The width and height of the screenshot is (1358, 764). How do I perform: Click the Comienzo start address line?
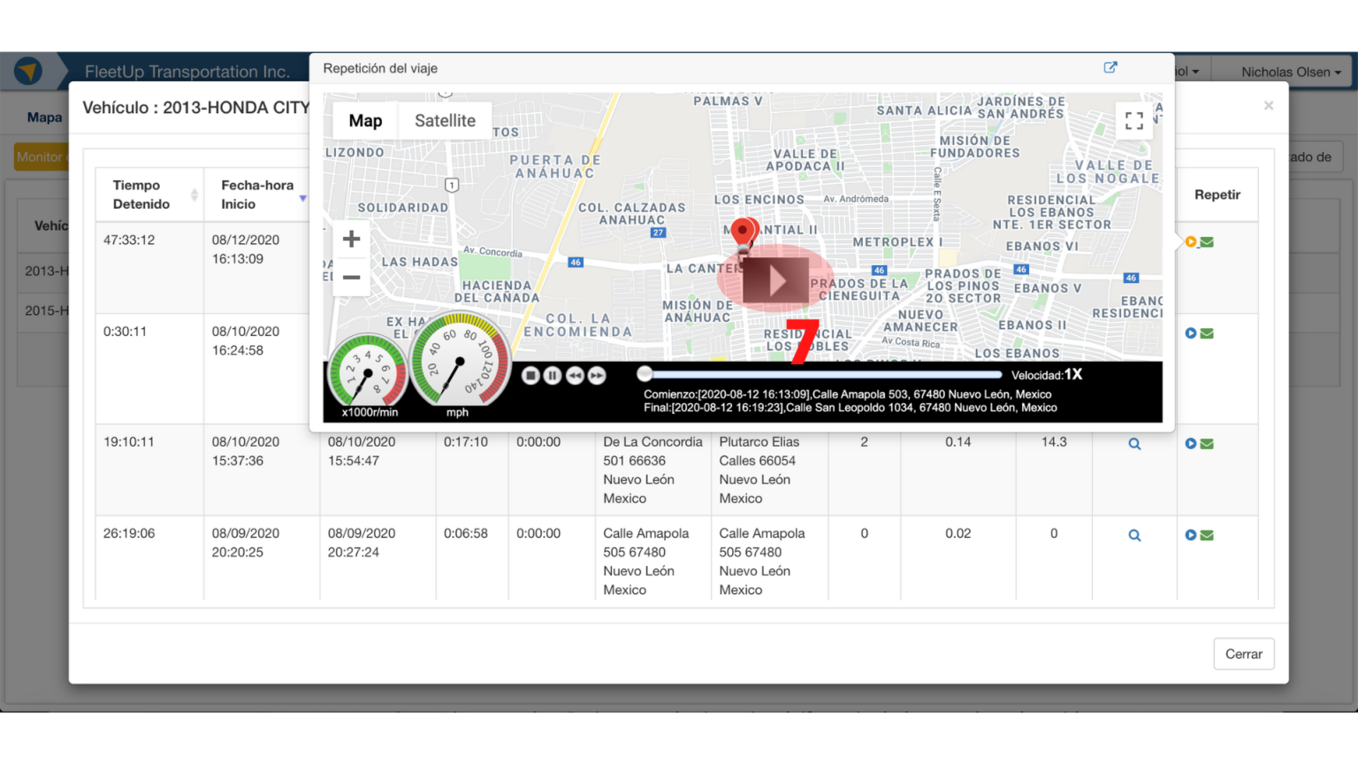[x=848, y=394]
